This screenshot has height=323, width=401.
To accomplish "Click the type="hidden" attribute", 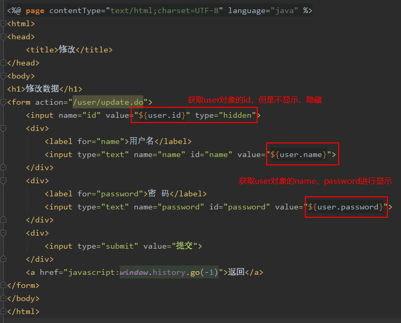I will (225, 115).
